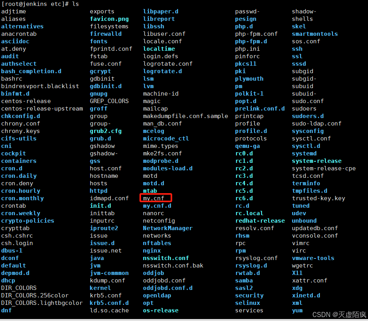This screenshot has height=321, width=368.
Task: Click DIR_COLORS.lightbgcolor entry
Action: (42, 303)
